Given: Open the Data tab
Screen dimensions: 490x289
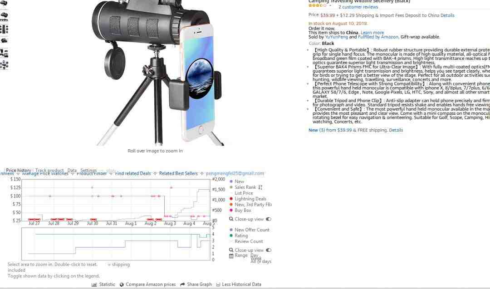Looking at the screenshot, I should pos(72,170).
